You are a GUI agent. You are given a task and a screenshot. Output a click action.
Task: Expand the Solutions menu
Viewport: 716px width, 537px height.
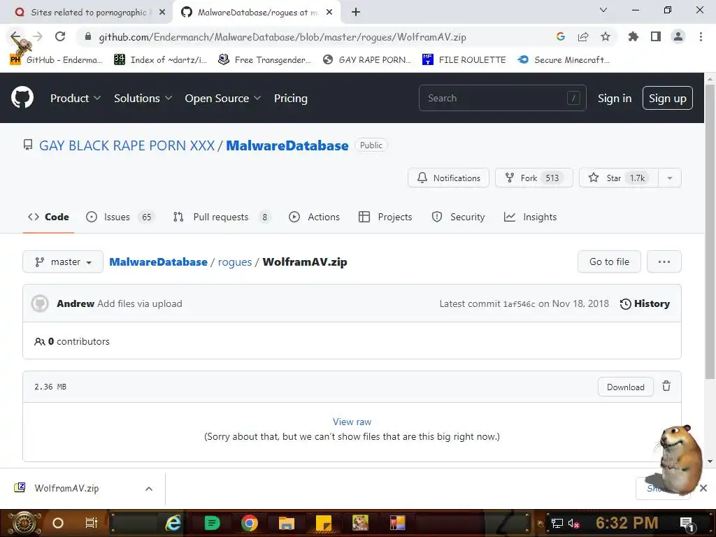pos(143,98)
